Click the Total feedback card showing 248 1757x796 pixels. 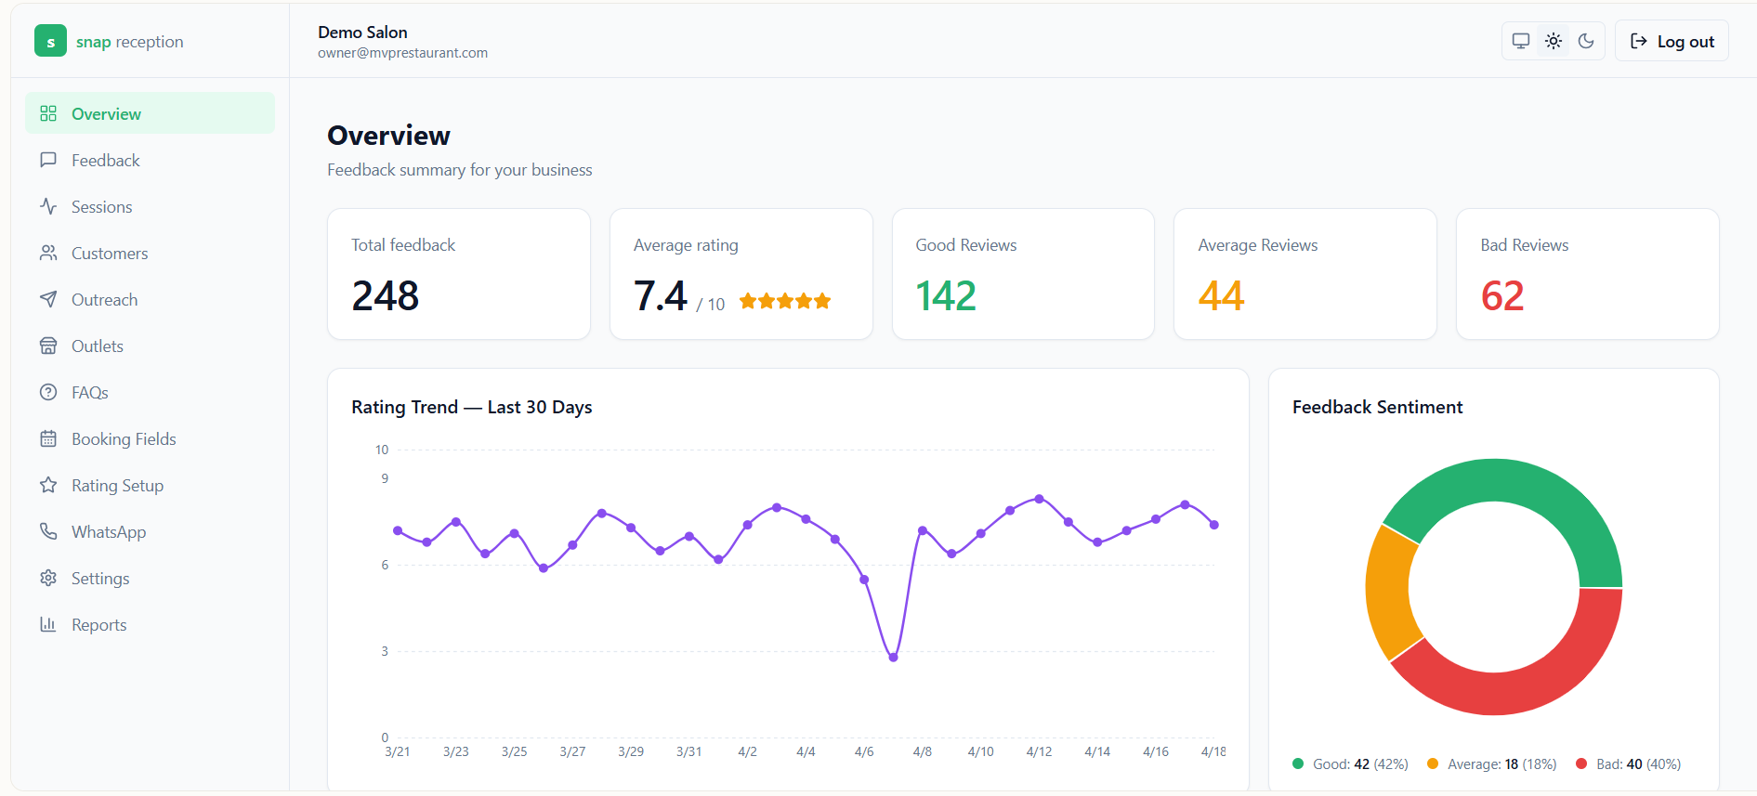tap(459, 274)
